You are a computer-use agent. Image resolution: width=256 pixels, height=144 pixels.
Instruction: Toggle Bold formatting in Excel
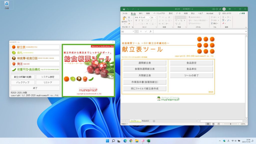click(136, 20)
